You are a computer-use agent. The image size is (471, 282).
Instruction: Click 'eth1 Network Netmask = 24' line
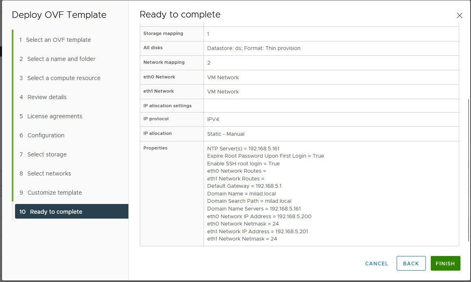(242, 239)
